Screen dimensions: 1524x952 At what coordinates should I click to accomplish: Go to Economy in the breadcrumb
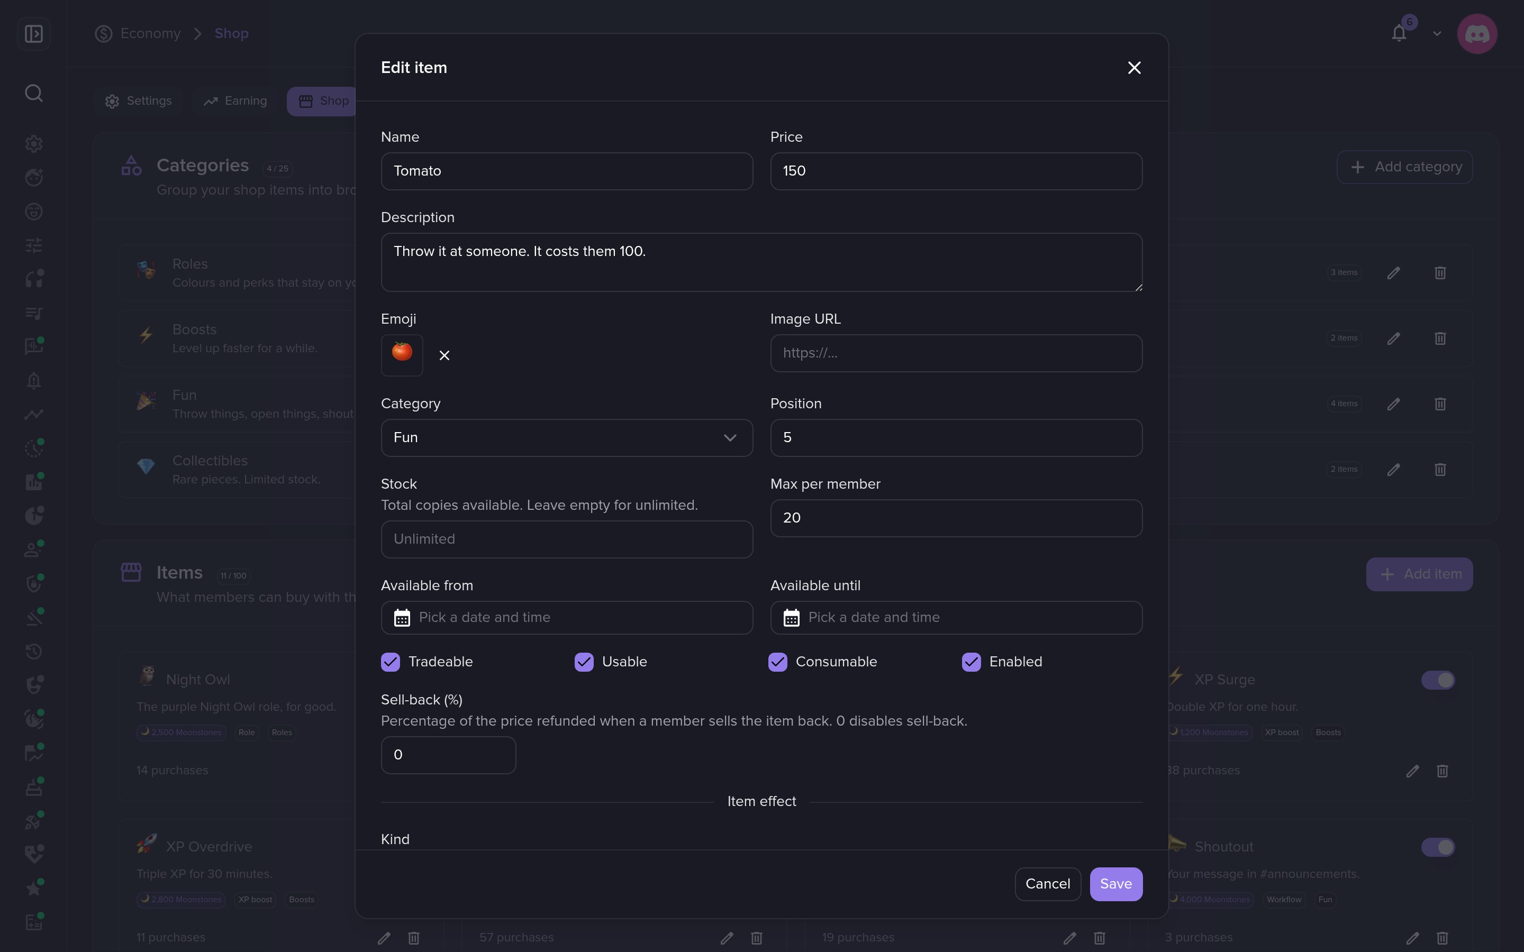(x=150, y=33)
